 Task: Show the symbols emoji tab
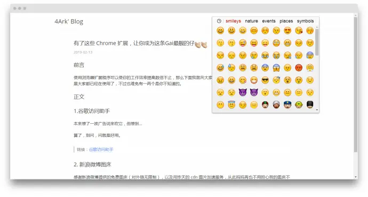tap(306, 21)
